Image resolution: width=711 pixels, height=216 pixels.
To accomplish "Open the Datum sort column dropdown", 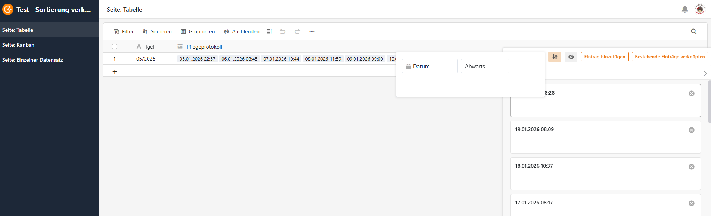I will [429, 66].
